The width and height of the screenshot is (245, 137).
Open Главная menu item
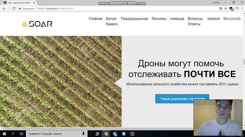click(x=95, y=19)
